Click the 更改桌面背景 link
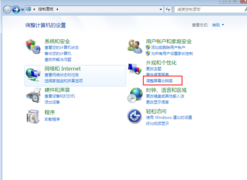Image resolution: width=247 pixels, height=180 pixels. (x=157, y=74)
